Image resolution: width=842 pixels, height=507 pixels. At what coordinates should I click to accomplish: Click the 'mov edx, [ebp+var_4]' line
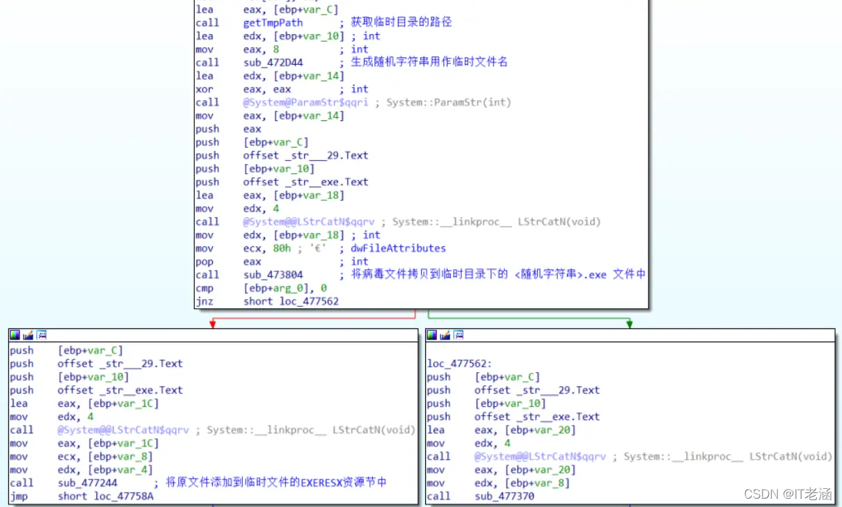click(x=81, y=469)
